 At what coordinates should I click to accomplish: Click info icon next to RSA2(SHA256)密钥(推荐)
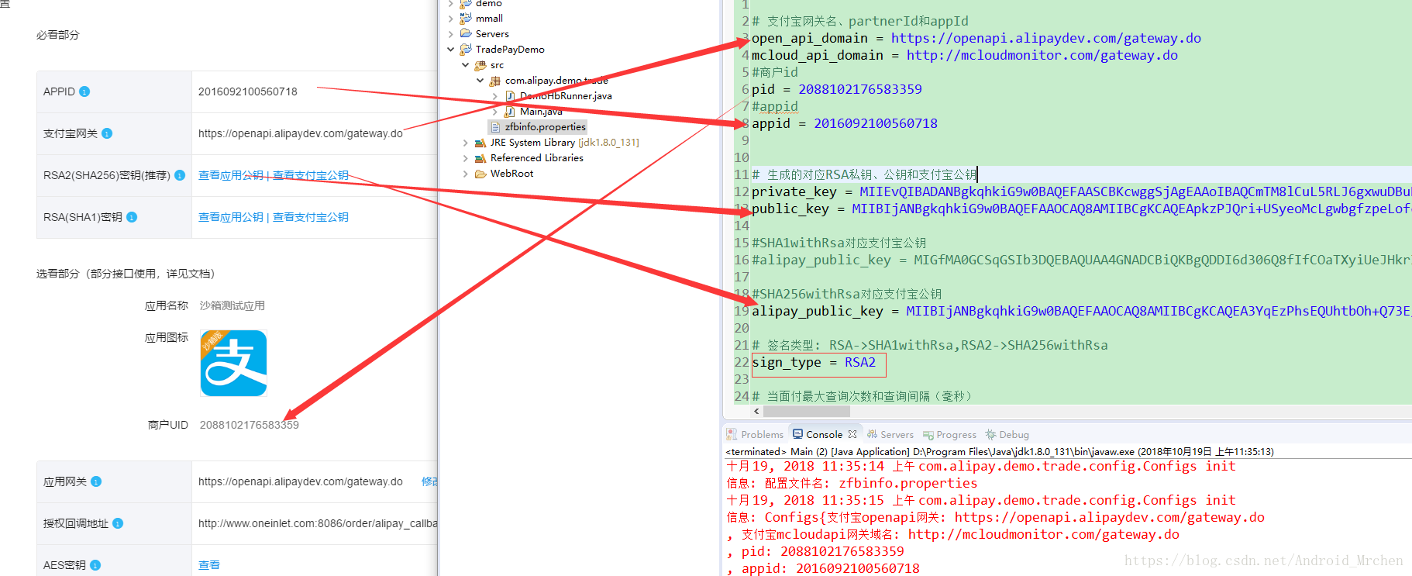[180, 175]
